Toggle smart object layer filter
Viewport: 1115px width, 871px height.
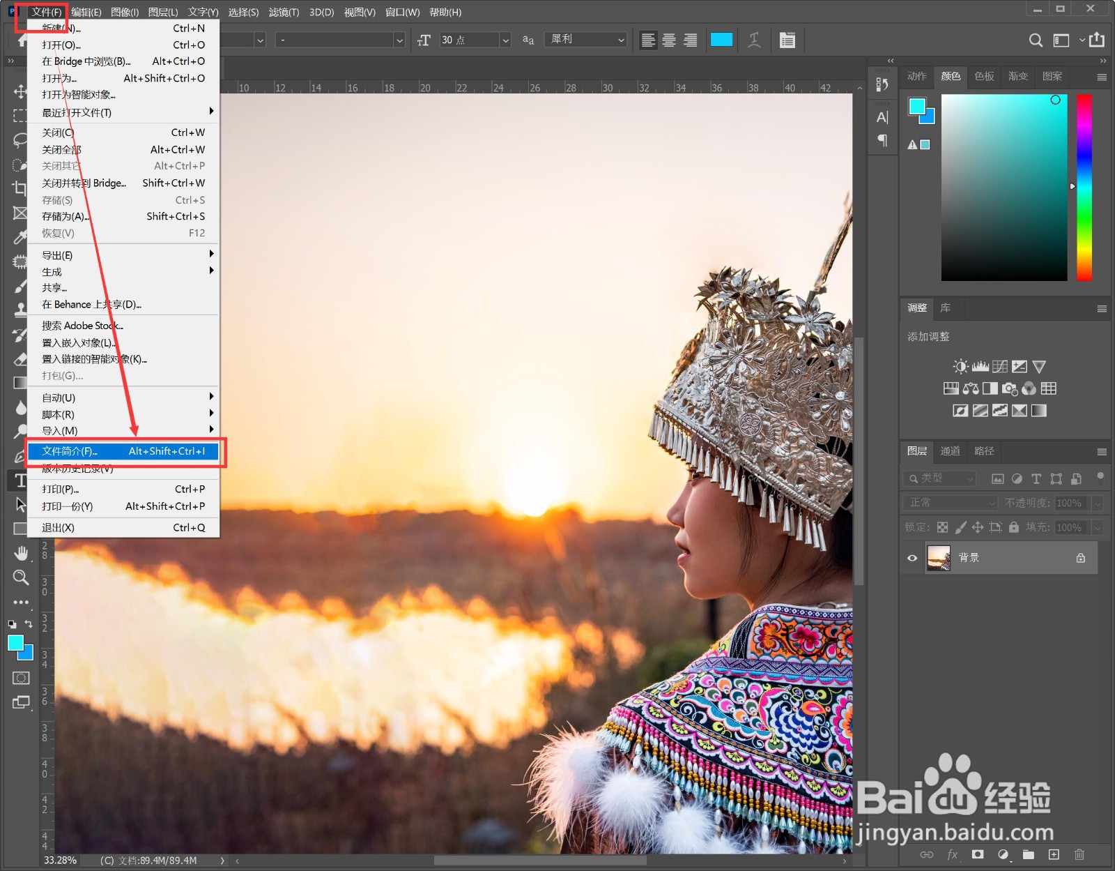(x=1077, y=478)
